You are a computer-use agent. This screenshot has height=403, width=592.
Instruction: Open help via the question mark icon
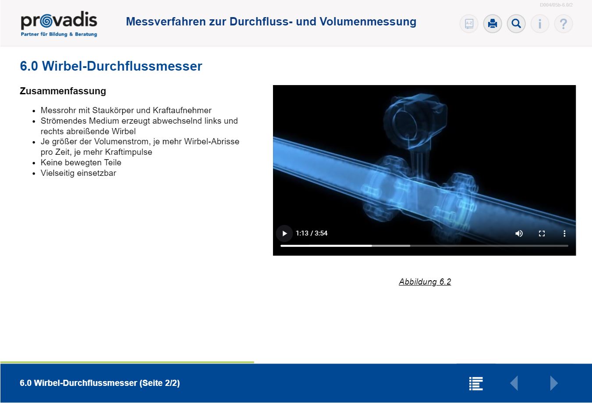point(564,24)
